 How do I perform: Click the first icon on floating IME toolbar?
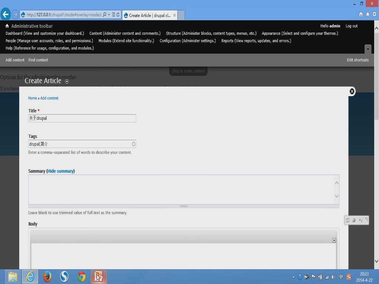[x=348, y=220]
